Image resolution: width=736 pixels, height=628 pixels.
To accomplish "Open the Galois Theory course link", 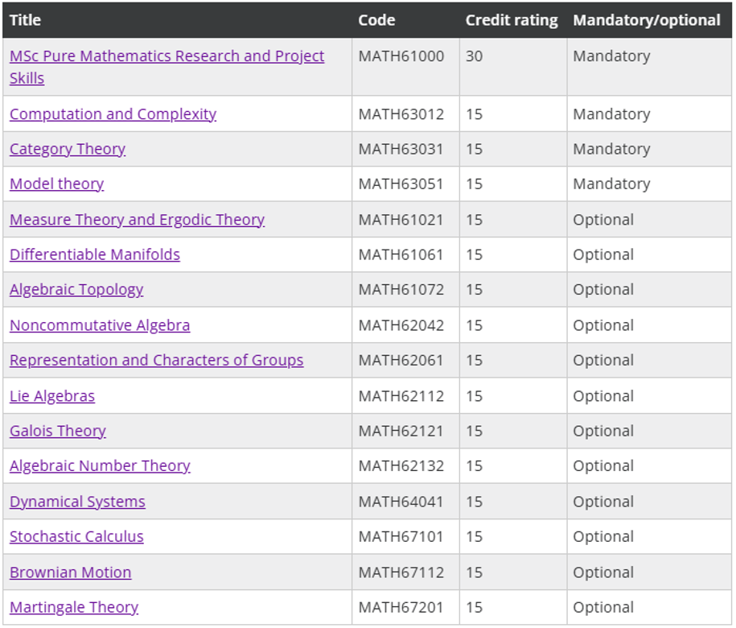I will [x=58, y=431].
